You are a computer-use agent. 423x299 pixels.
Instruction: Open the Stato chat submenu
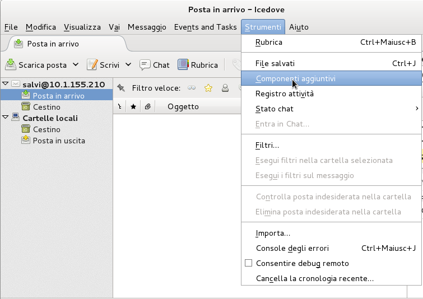coord(275,109)
